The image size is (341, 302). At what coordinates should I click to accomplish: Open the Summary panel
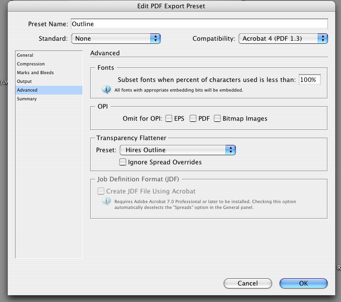tap(49, 98)
